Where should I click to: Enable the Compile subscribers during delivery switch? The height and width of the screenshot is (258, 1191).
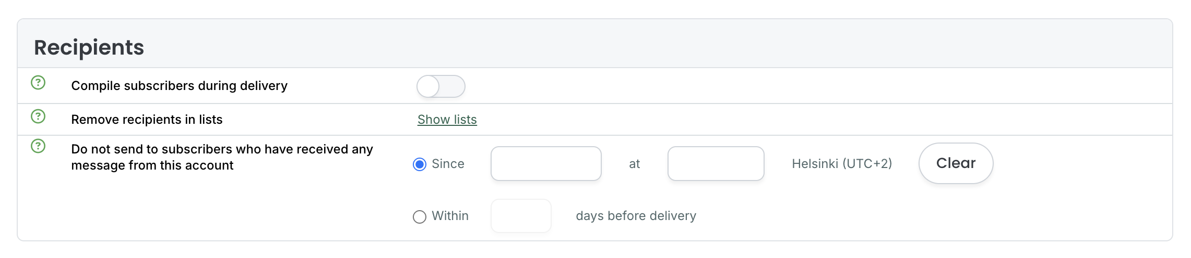(440, 86)
